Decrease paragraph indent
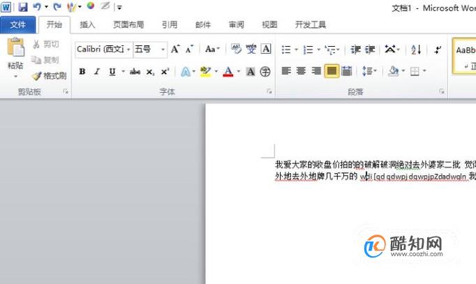 tap(355, 50)
